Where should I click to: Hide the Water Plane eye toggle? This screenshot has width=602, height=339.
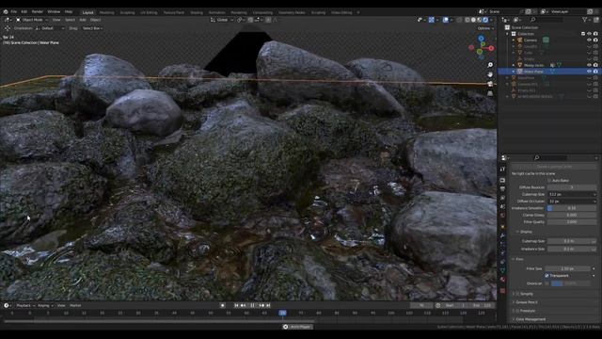point(589,72)
